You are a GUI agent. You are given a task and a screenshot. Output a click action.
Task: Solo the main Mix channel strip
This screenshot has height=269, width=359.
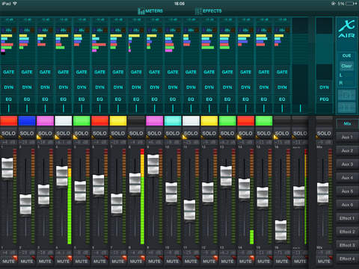(x=324, y=134)
